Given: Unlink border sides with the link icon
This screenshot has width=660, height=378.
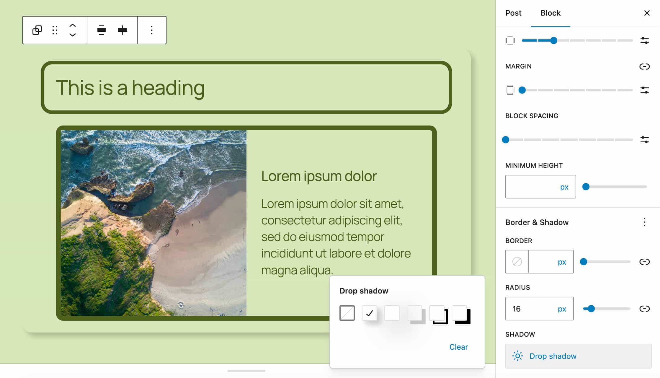Looking at the screenshot, I should click(644, 262).
